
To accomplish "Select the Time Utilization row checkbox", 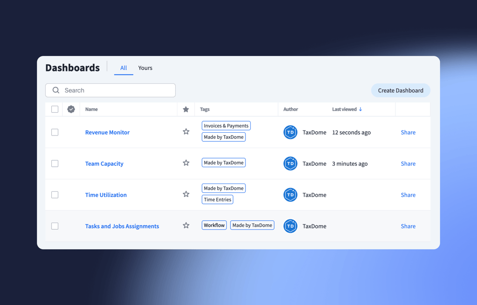I will (55, 195).
